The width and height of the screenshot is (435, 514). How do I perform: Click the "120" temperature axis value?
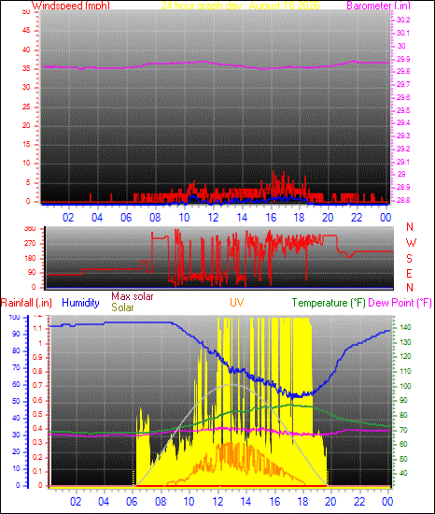click(405, 357)
